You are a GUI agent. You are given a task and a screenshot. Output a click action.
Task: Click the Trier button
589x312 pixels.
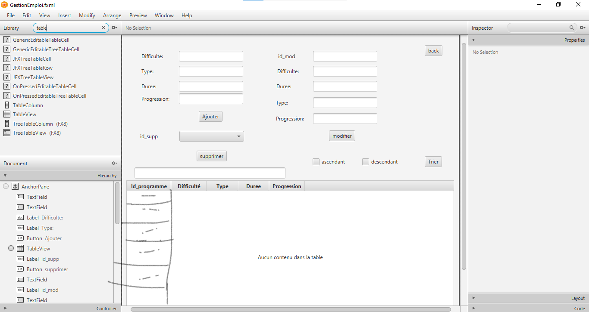coord(433,161)
